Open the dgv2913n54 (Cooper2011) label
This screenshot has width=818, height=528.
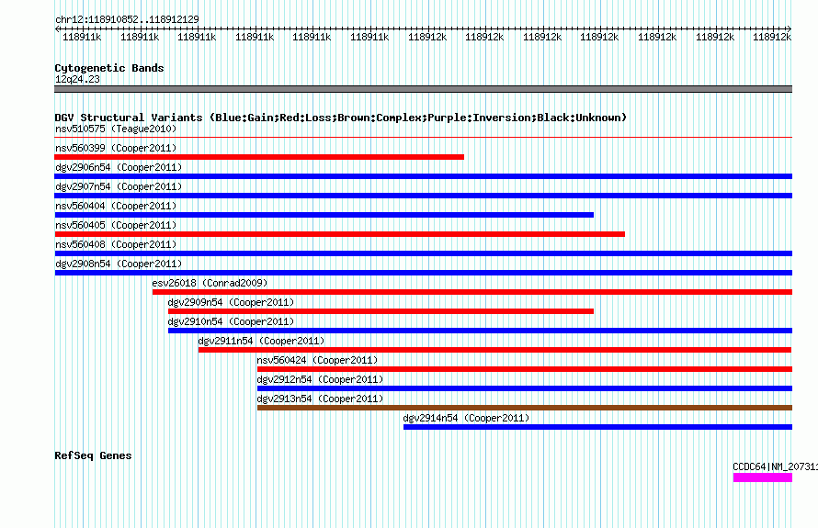click(320, 399)
